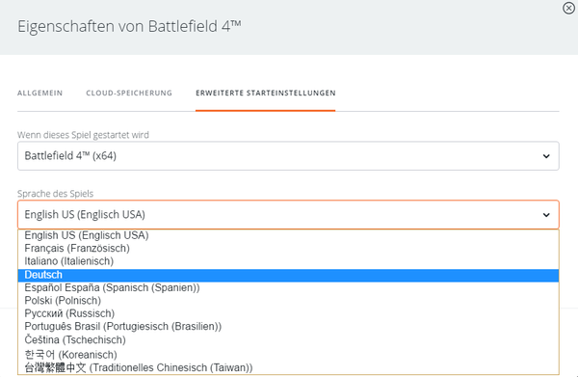Open the Battlefield 4 (x64) launch dropdown
Image resolution: width=578 pixels, height=377 pixels.
(x=288, y=155)
